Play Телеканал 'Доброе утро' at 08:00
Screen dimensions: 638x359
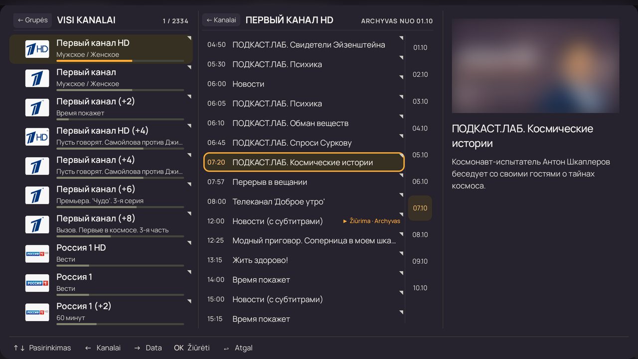pos(304,201)
